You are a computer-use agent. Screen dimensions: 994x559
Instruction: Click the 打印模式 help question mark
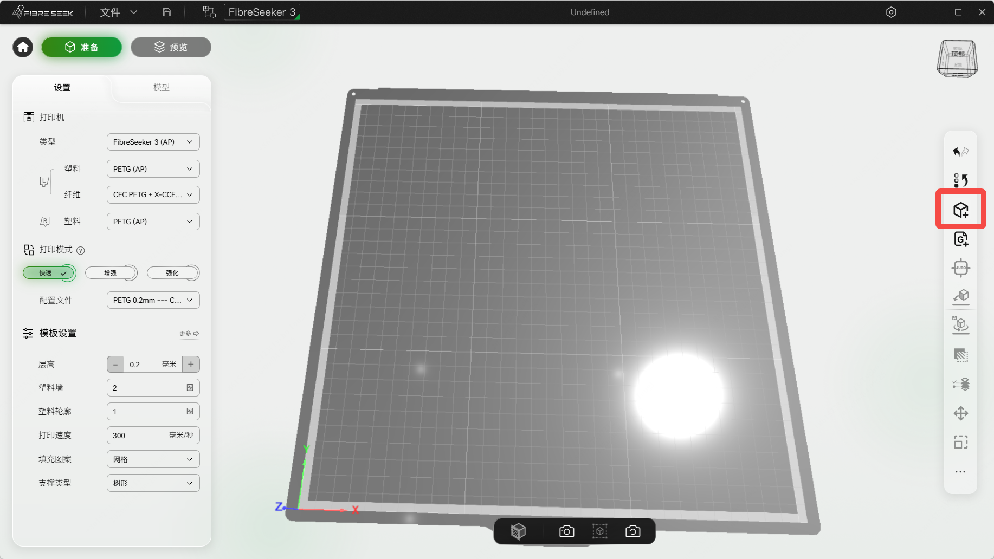coord(81,250)
